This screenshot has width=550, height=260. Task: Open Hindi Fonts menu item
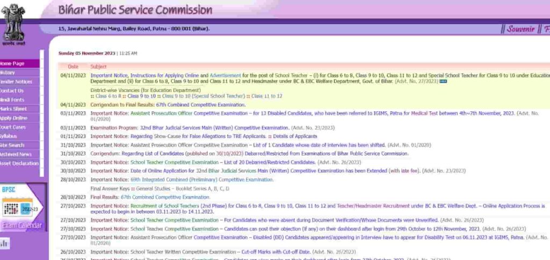(20, 100)
